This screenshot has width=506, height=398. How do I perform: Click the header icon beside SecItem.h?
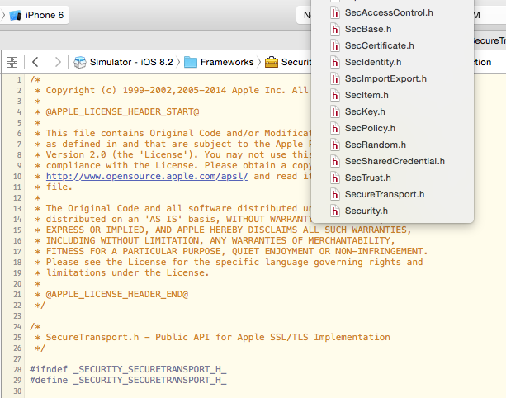click(335, 95)
